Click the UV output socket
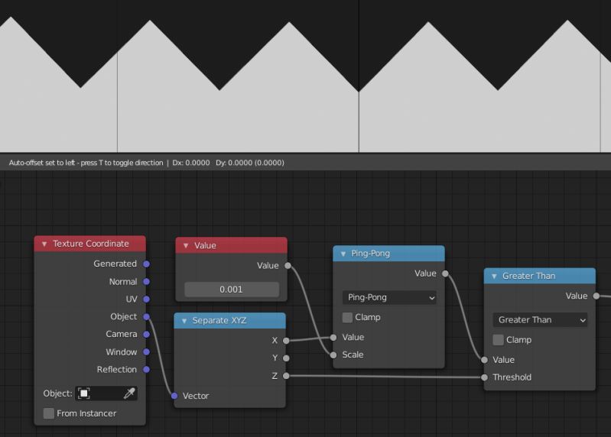The image size is (611, 437). [x=147, y=299]
